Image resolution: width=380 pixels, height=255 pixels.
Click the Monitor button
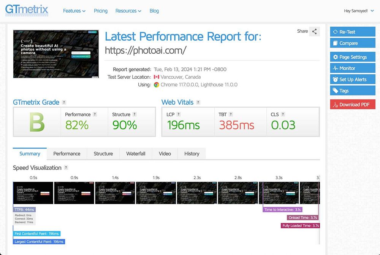pos(353,68)
